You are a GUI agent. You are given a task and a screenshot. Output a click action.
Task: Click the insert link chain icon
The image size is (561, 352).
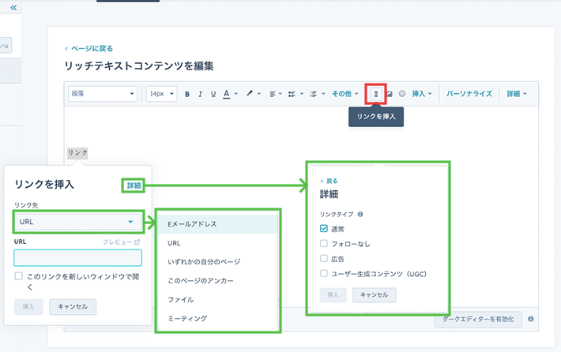[x=376, y=94]
